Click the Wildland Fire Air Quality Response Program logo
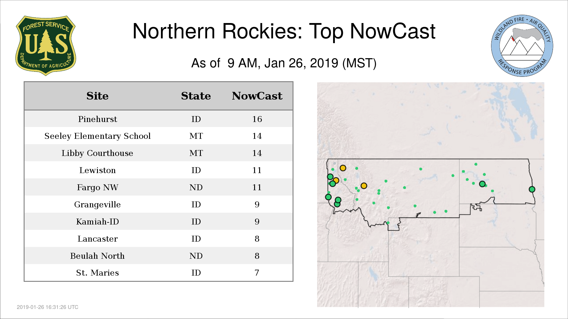The image size is (568, 319). [x=522, y=46]
